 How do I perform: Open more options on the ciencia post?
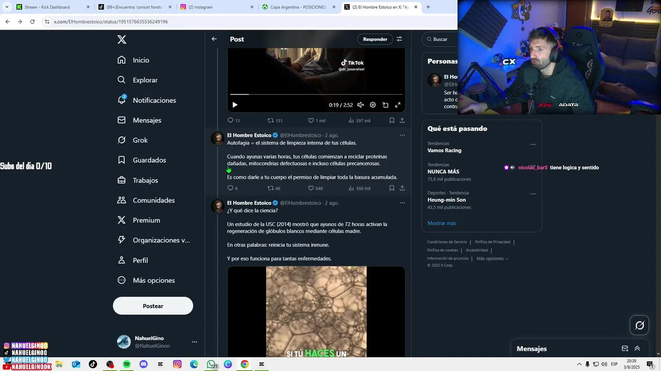[x=402, y=203]
